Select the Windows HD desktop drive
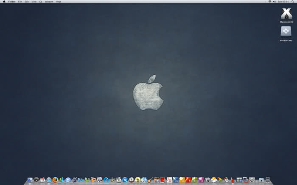This screenshot has width=297, height=185. (286, 34)
